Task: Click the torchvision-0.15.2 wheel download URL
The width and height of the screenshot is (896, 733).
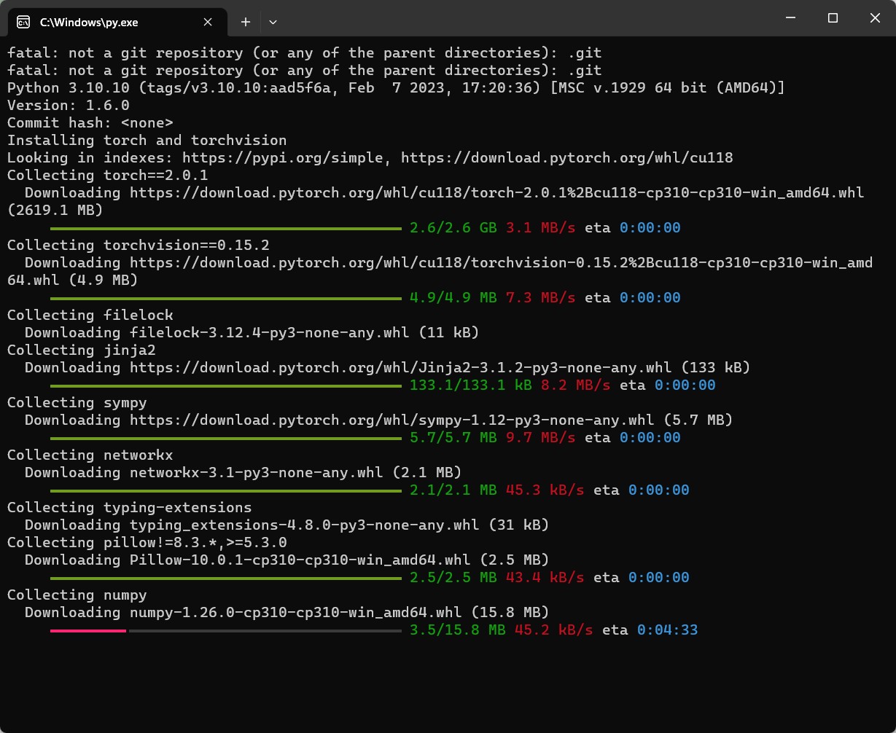Action: point(440,272)
